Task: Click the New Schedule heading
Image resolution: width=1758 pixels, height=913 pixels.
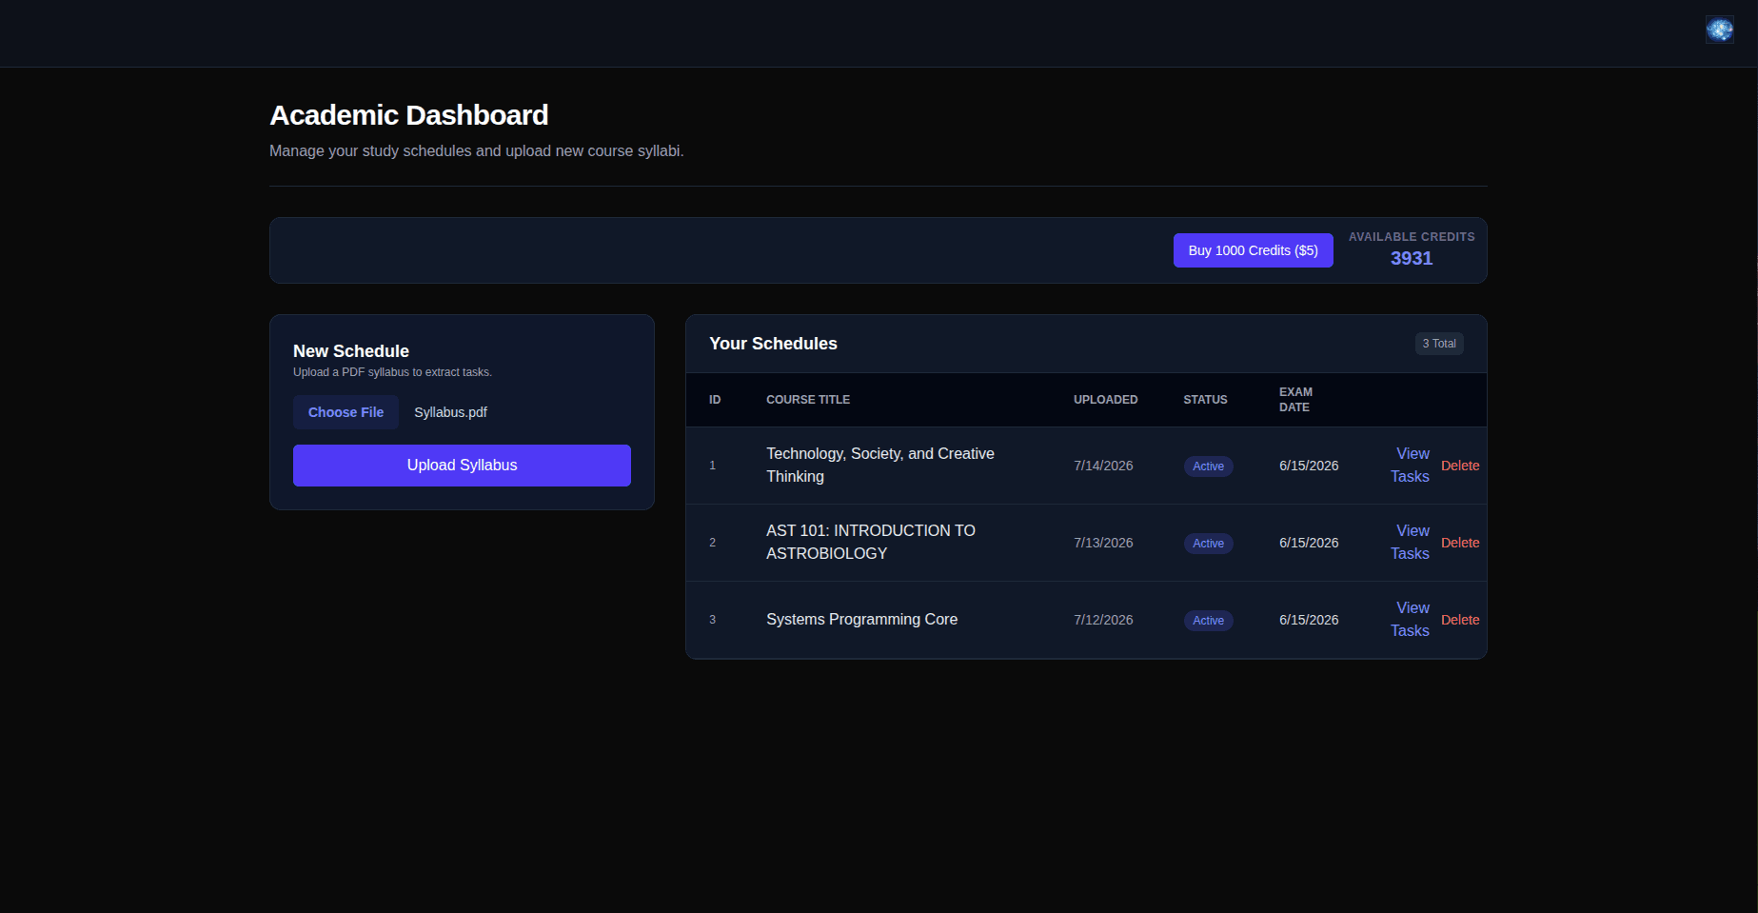Action: coord(351,351)
